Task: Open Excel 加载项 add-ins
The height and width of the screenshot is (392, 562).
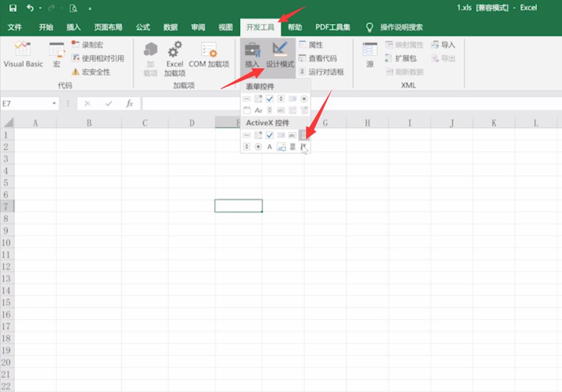Action: 175,59
